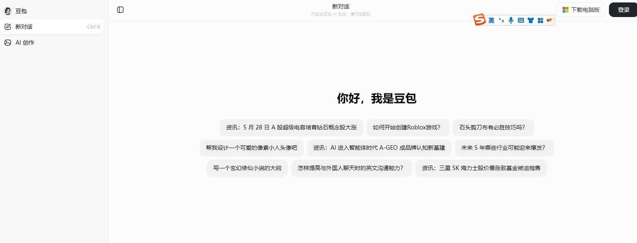Click the AI-generated content disclaimer under the title
Image resolution: width=637 pixels, height=243 pixels.
pos(341,14)
